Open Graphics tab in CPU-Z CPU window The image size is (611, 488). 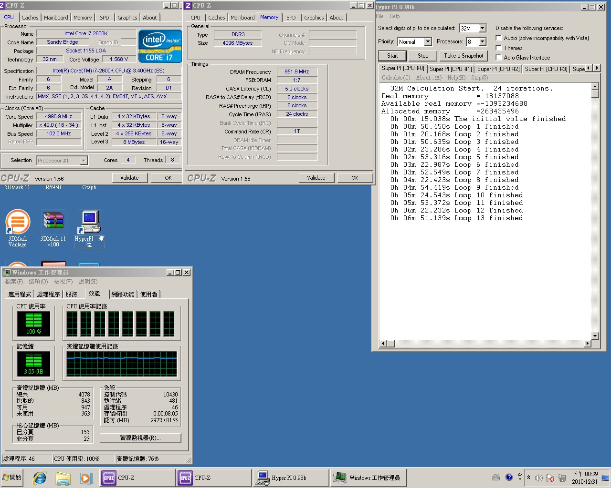(x=127, y=18)
